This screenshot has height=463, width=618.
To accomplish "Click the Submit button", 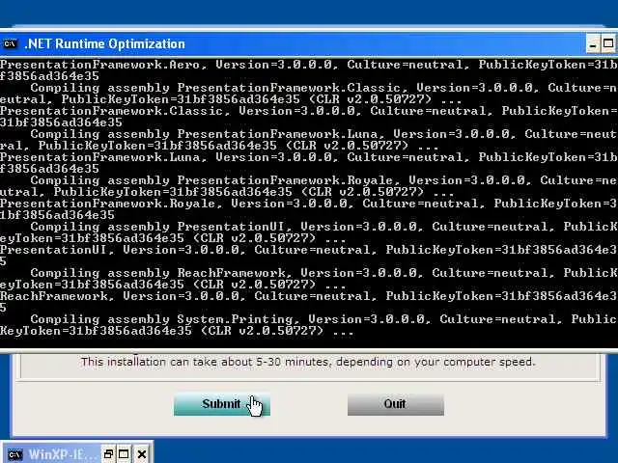I will pyautogui.click(x=222, y=404).
